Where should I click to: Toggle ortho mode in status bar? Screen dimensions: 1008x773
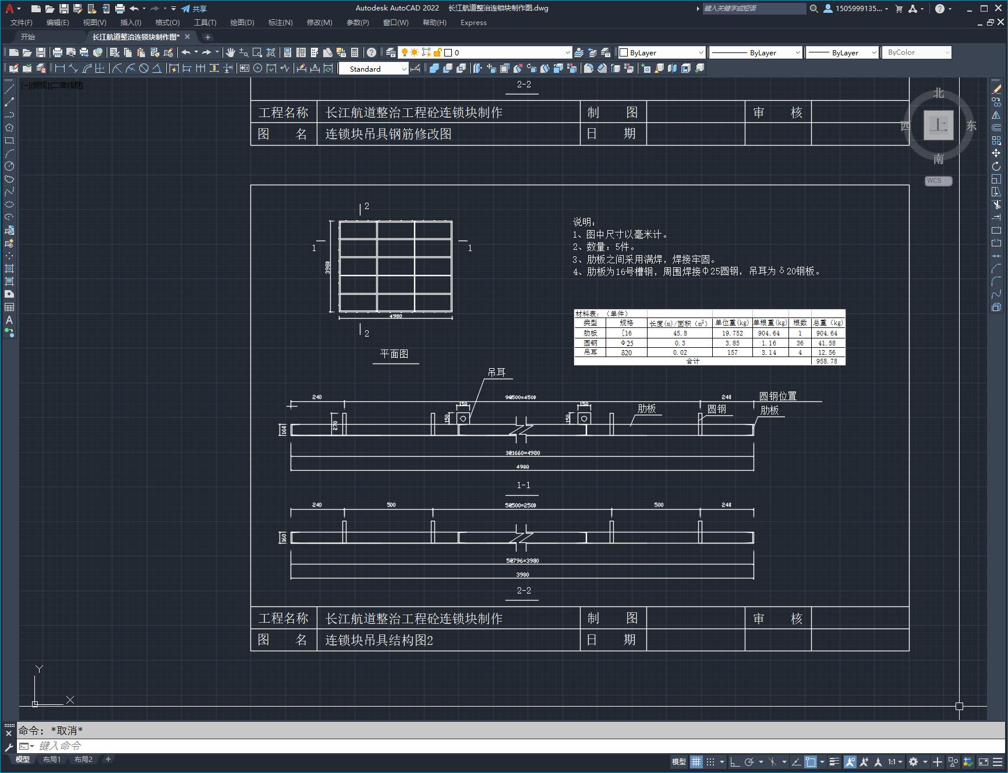pos(735,761)
